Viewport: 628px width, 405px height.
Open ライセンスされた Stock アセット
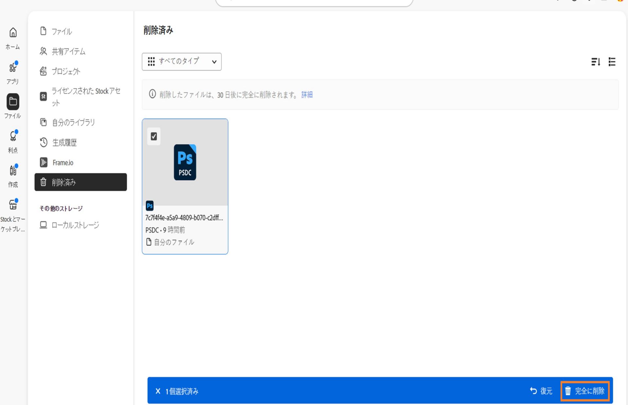pos(80,97)
